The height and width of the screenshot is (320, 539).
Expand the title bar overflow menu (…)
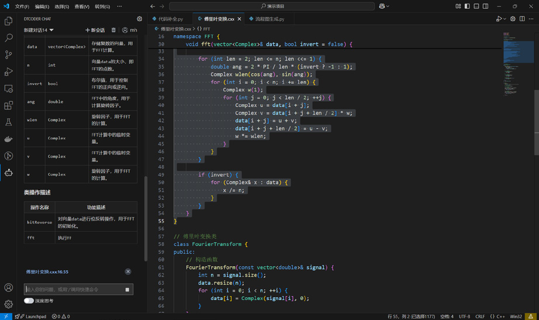(119, 6)
